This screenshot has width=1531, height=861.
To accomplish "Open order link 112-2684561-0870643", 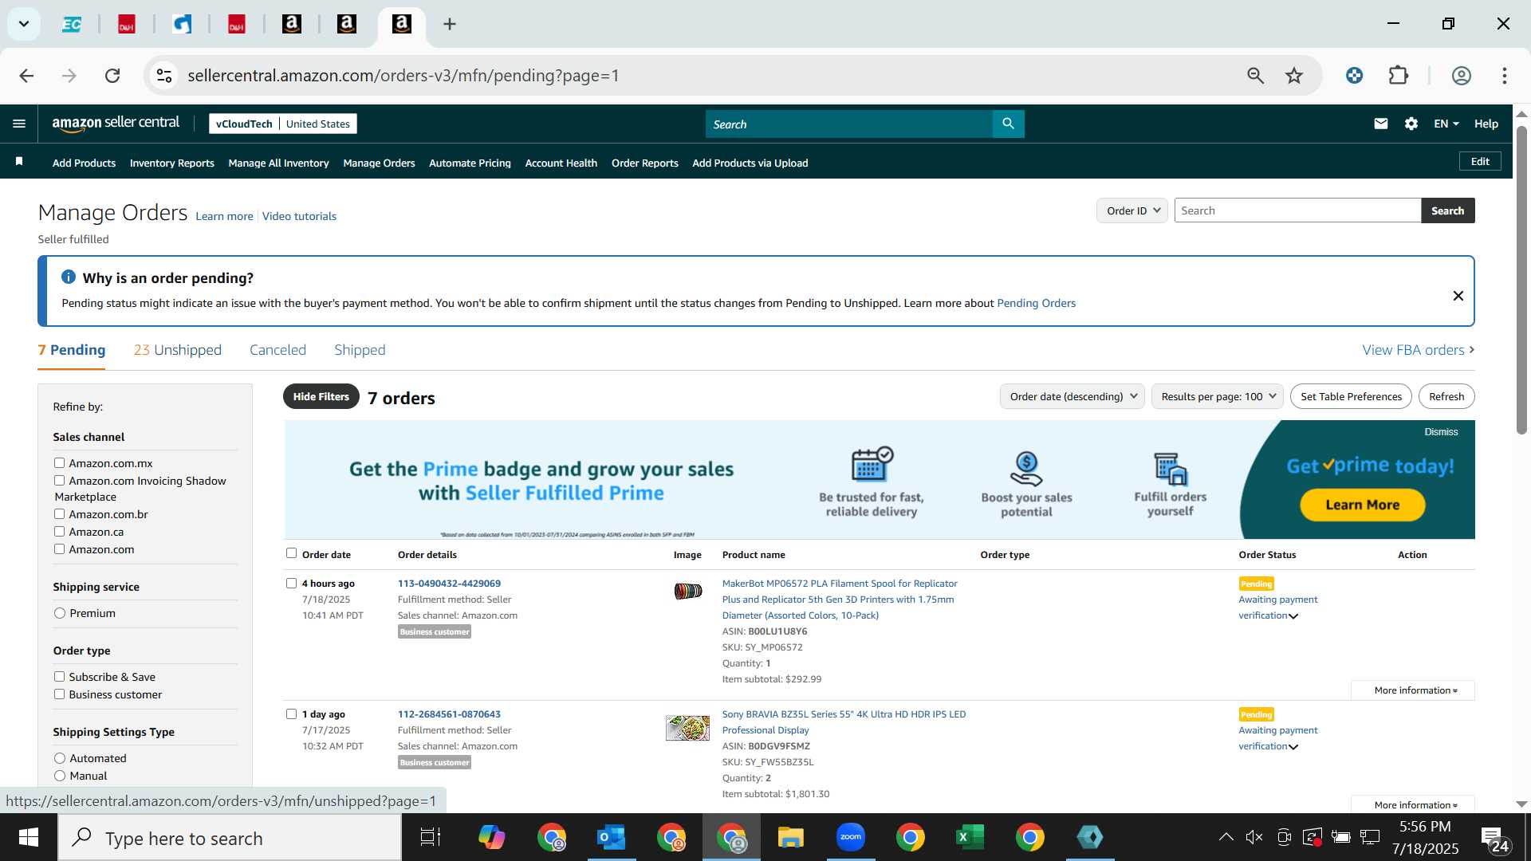I will (449, 714).
